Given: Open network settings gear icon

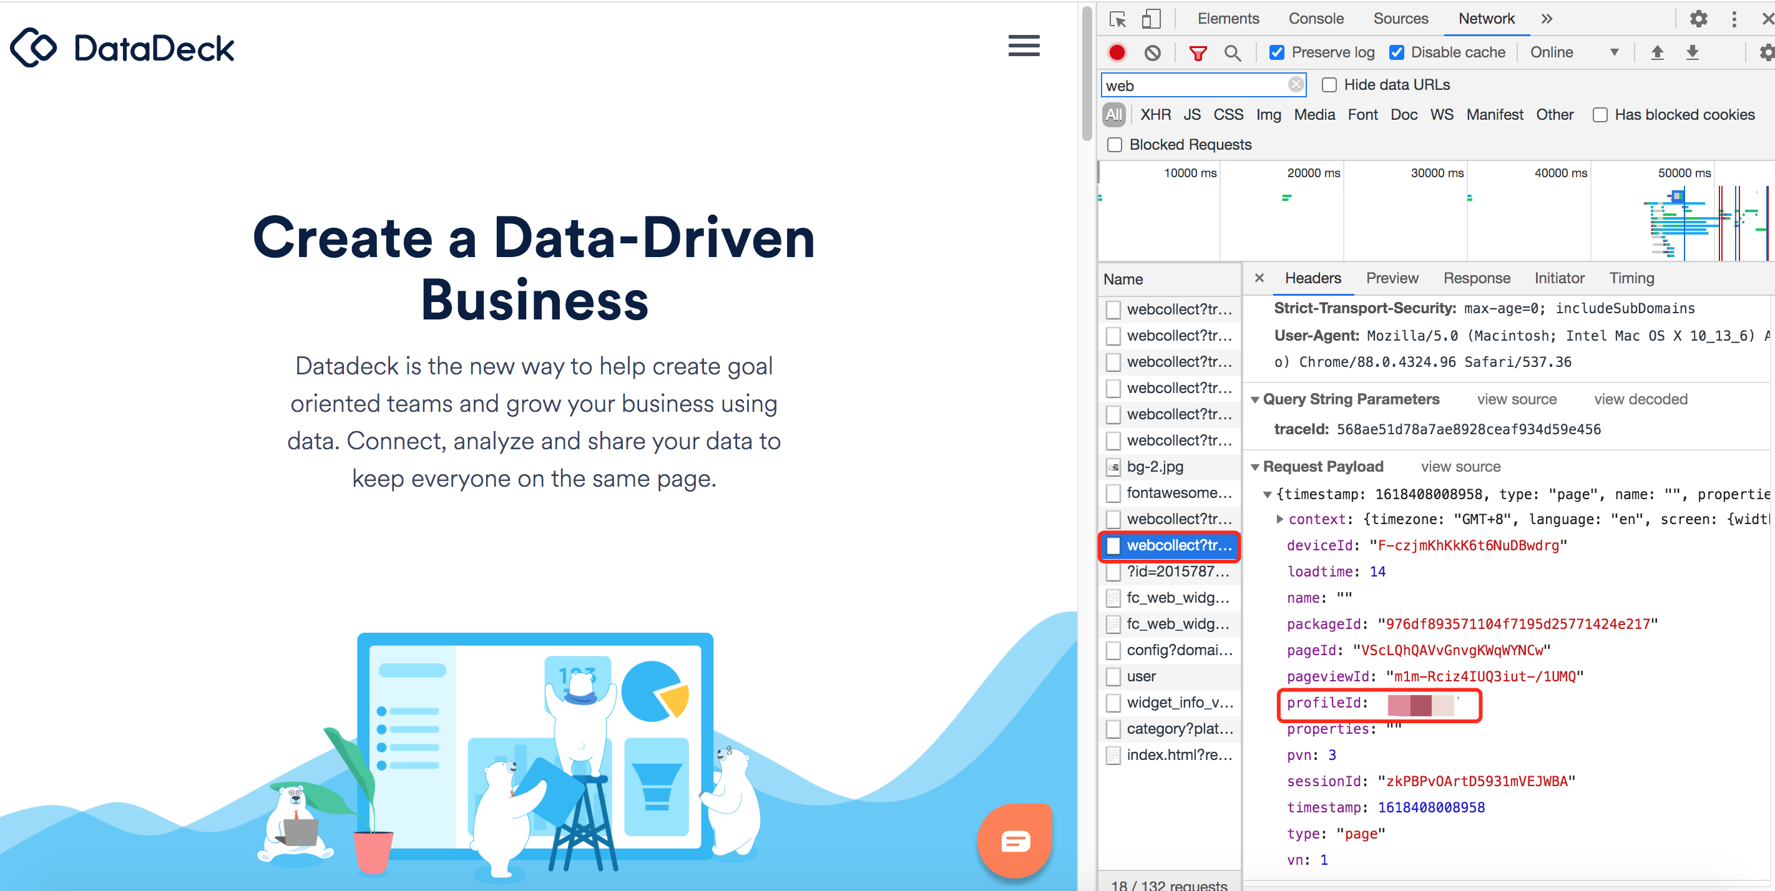Looking at the screenshot, I should click(1766, 52).
